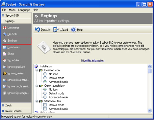Image resolution: width=154 pixels, height=120 pixels.
Task: Click the Defaults undo arrow icon
Action: click(38, 30)
